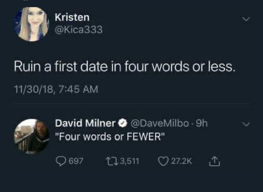Viewport: 263px width, 192px height.
Task: Expand the chevron menu on Kristen's tweet
Action: [246, 19]
